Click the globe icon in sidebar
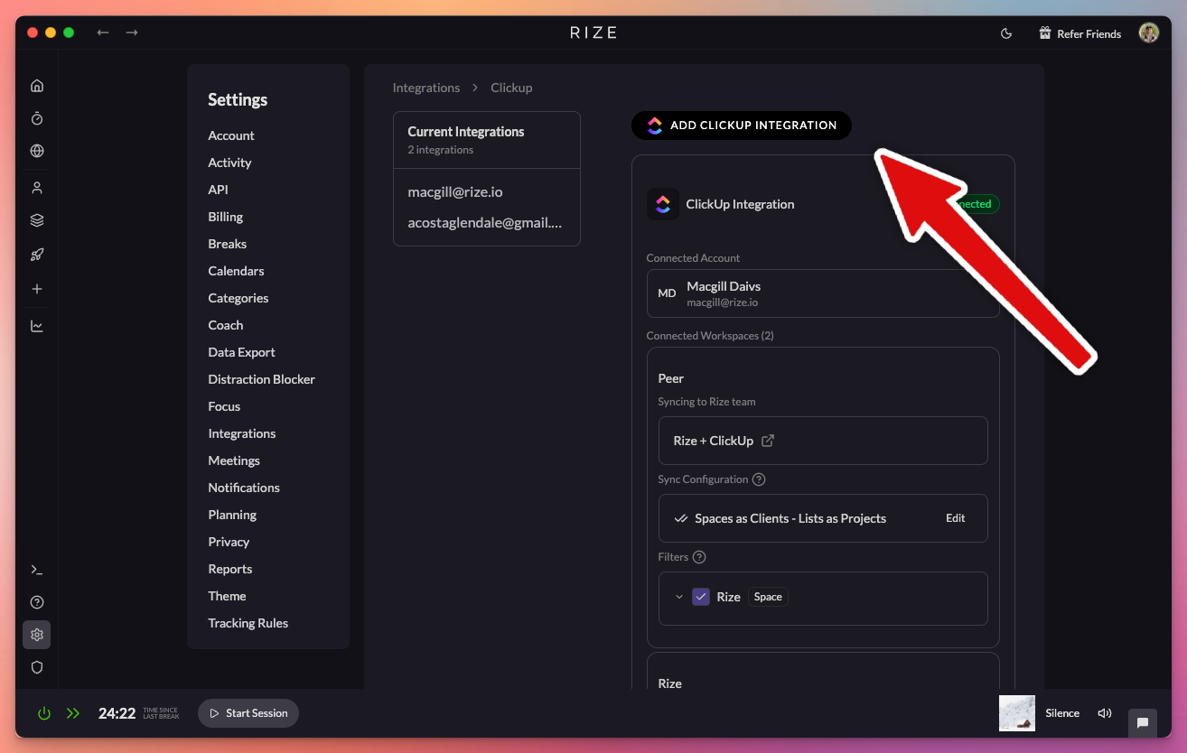Image resolution: width=1187 pixels, height=753 pixels. [37, 151]
